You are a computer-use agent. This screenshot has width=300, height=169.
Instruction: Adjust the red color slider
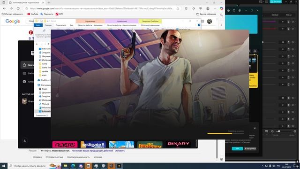270,29
